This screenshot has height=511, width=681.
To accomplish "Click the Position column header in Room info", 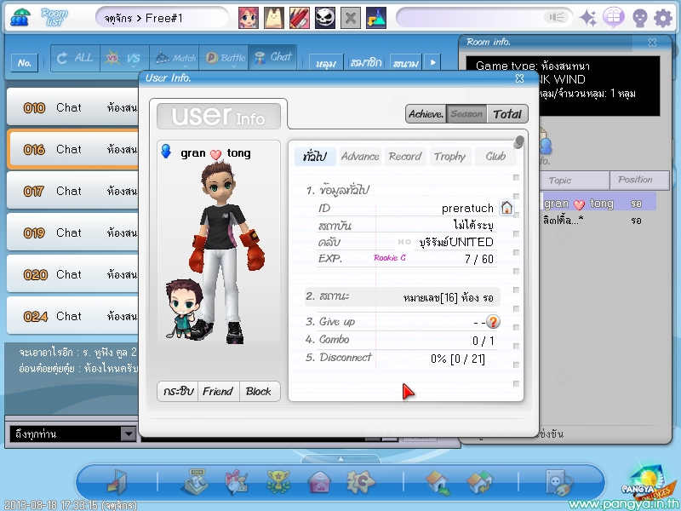I will point(639,180).
